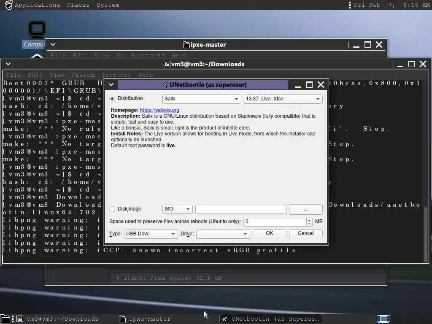Maximize the ipxe-master window

point(367,44)
